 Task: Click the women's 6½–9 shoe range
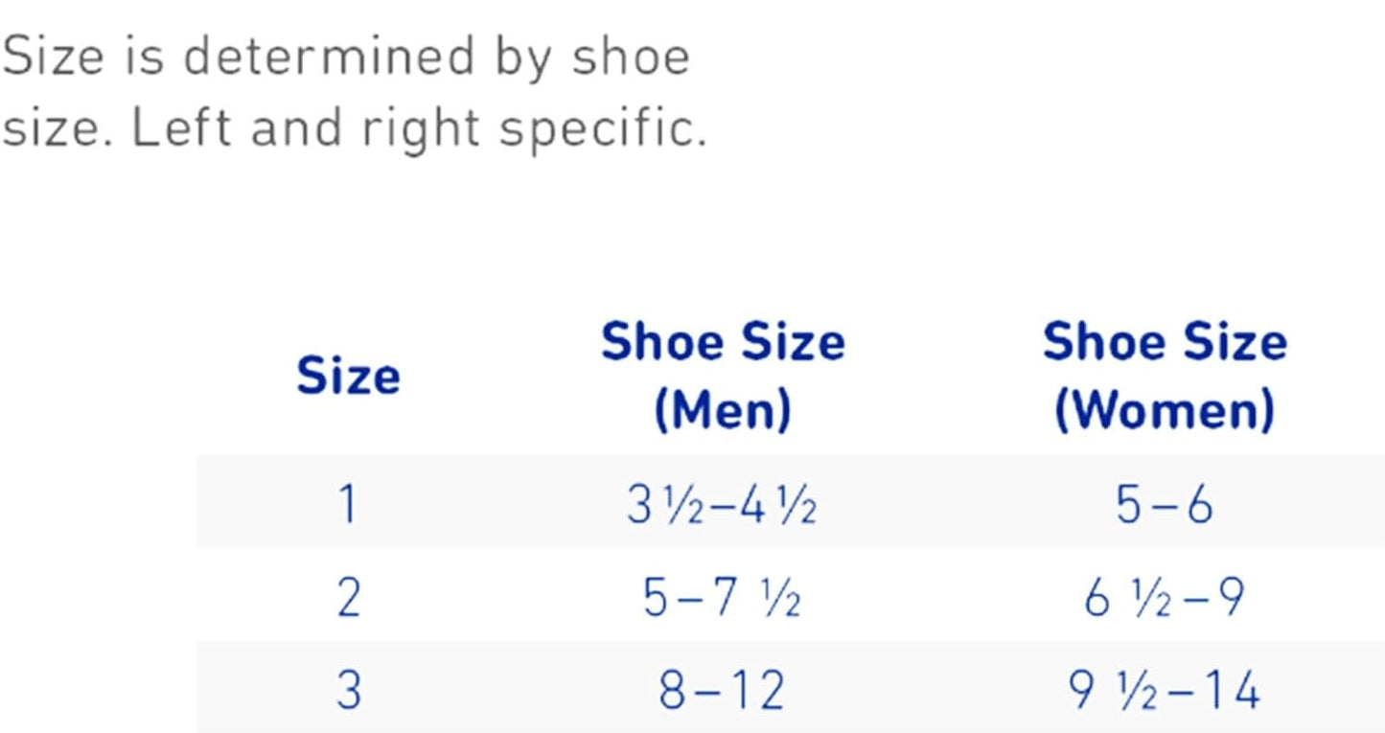click(x=1165, y=598)
